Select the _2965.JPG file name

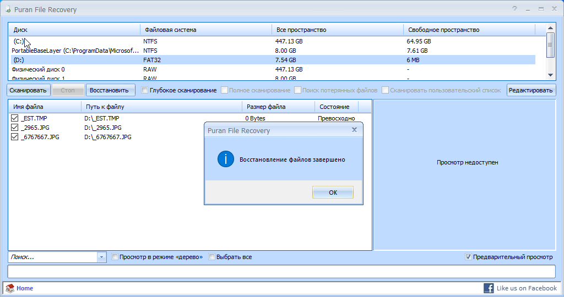coord(35,128)
